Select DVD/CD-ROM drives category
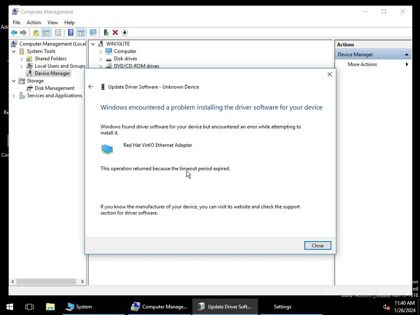The image size is (420, 315). tap(137, 66)
